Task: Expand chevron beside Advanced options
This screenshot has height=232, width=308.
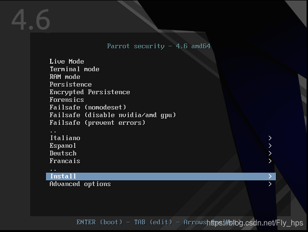Action: point(270,184)
